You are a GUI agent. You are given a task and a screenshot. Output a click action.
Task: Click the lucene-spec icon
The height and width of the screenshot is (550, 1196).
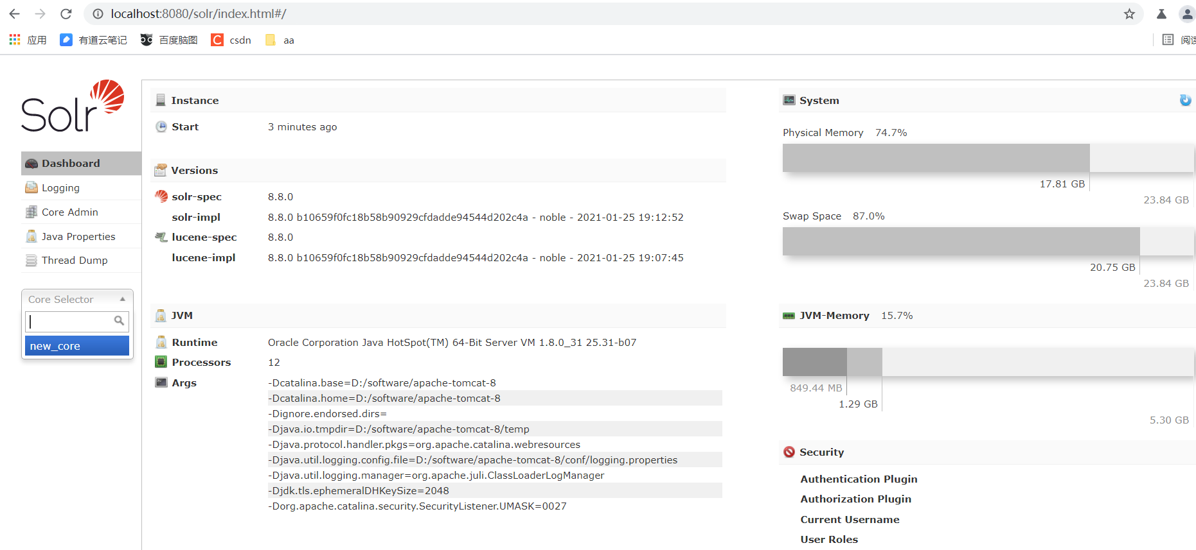pos(161,237)
